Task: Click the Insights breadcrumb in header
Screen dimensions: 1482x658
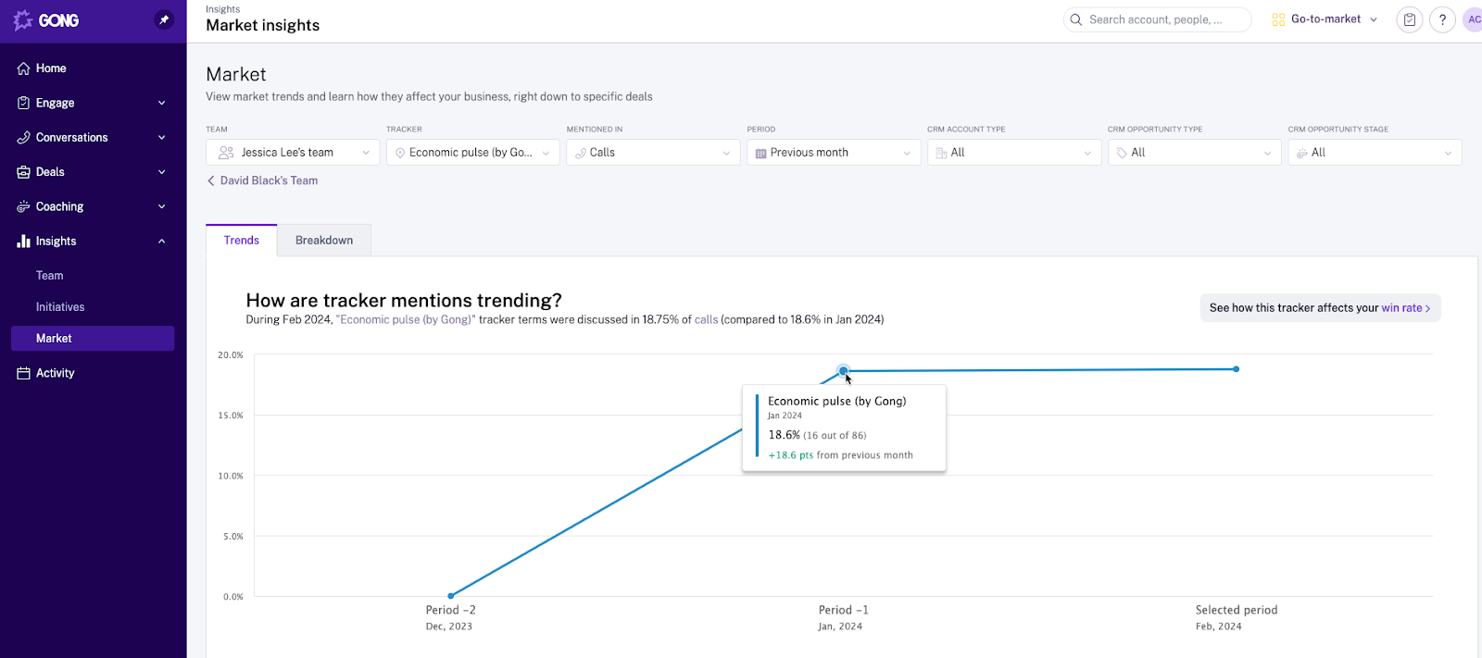Action: 223,9
